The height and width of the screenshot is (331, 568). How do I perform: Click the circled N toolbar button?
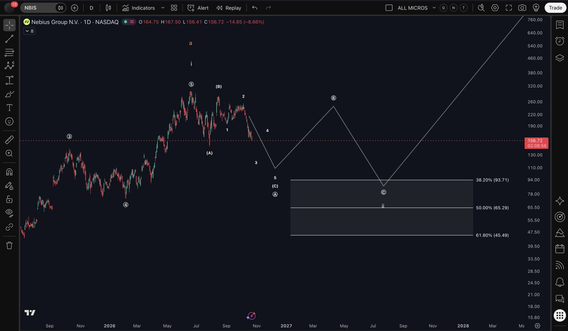click(453, 8)
